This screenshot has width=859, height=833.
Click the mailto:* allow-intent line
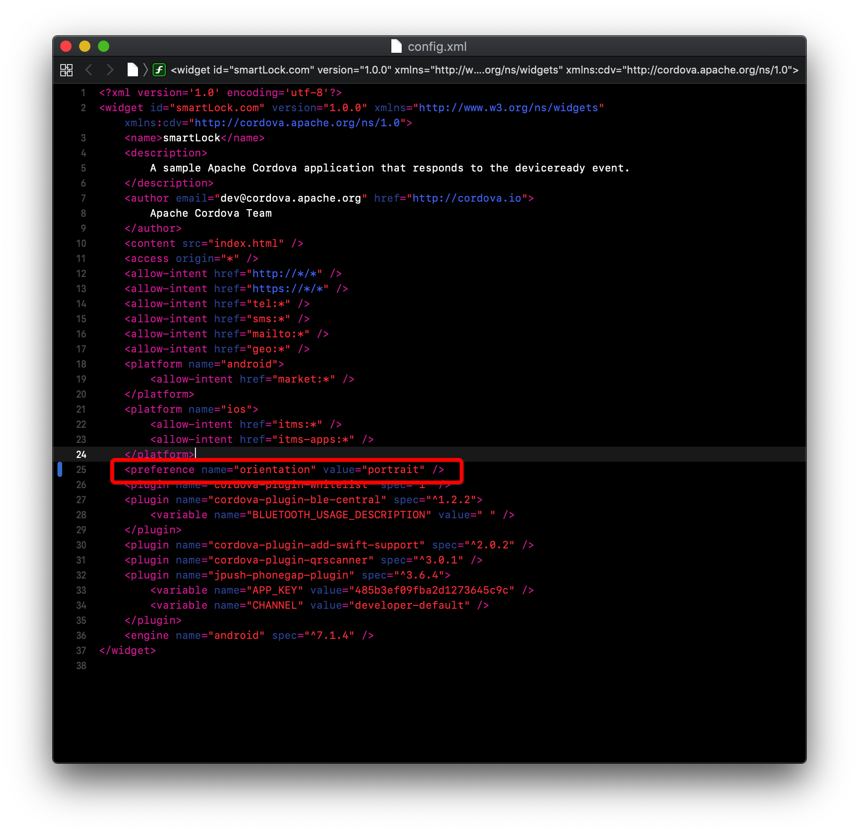(x=227, y=334)
